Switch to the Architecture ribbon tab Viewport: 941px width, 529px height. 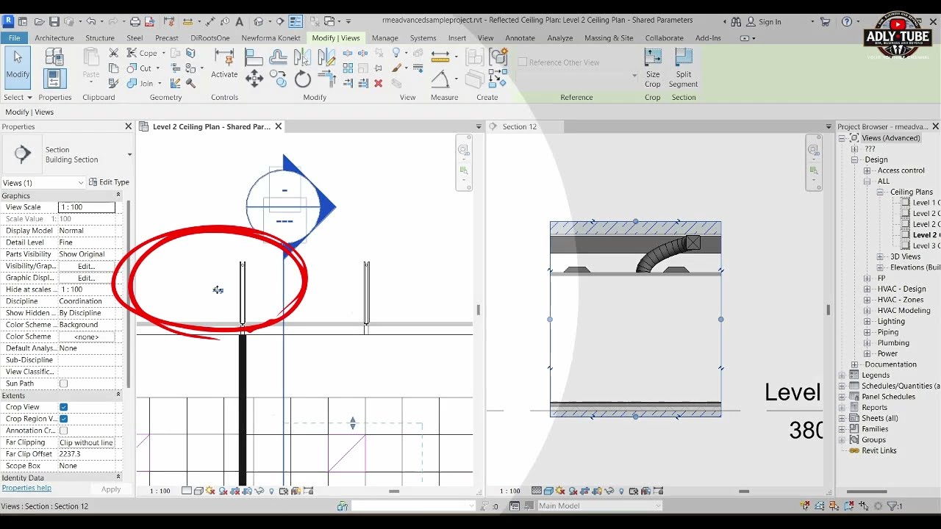54,37
